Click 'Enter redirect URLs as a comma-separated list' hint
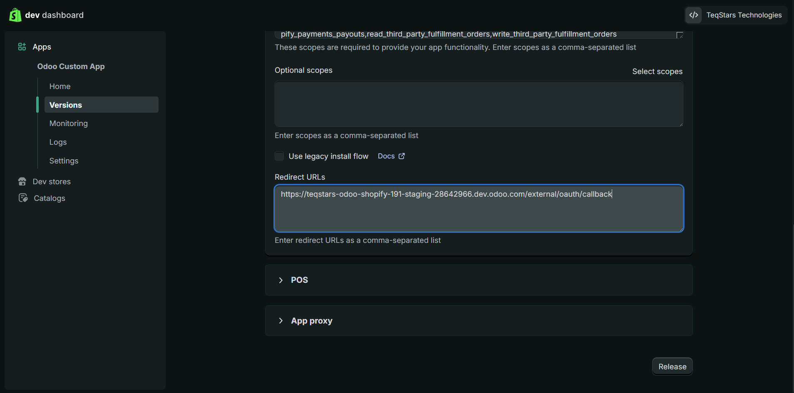 pos(357,240)
